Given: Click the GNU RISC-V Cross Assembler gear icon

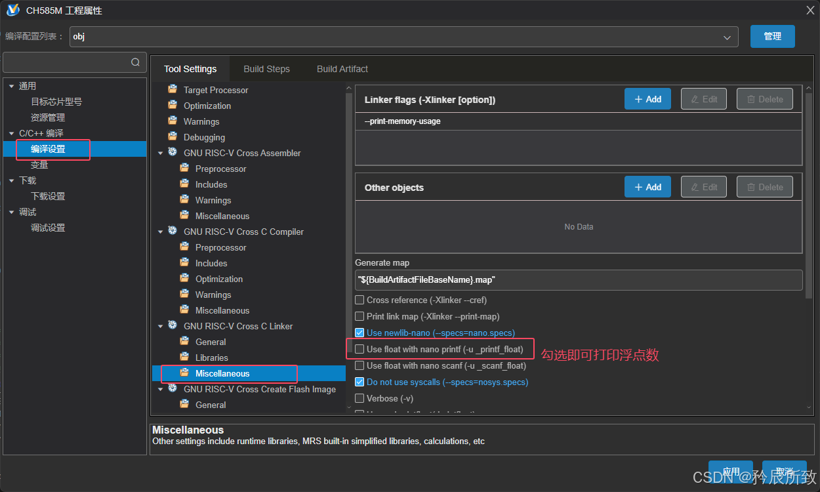Looking at the screenshot, I should tap(173, 152).
